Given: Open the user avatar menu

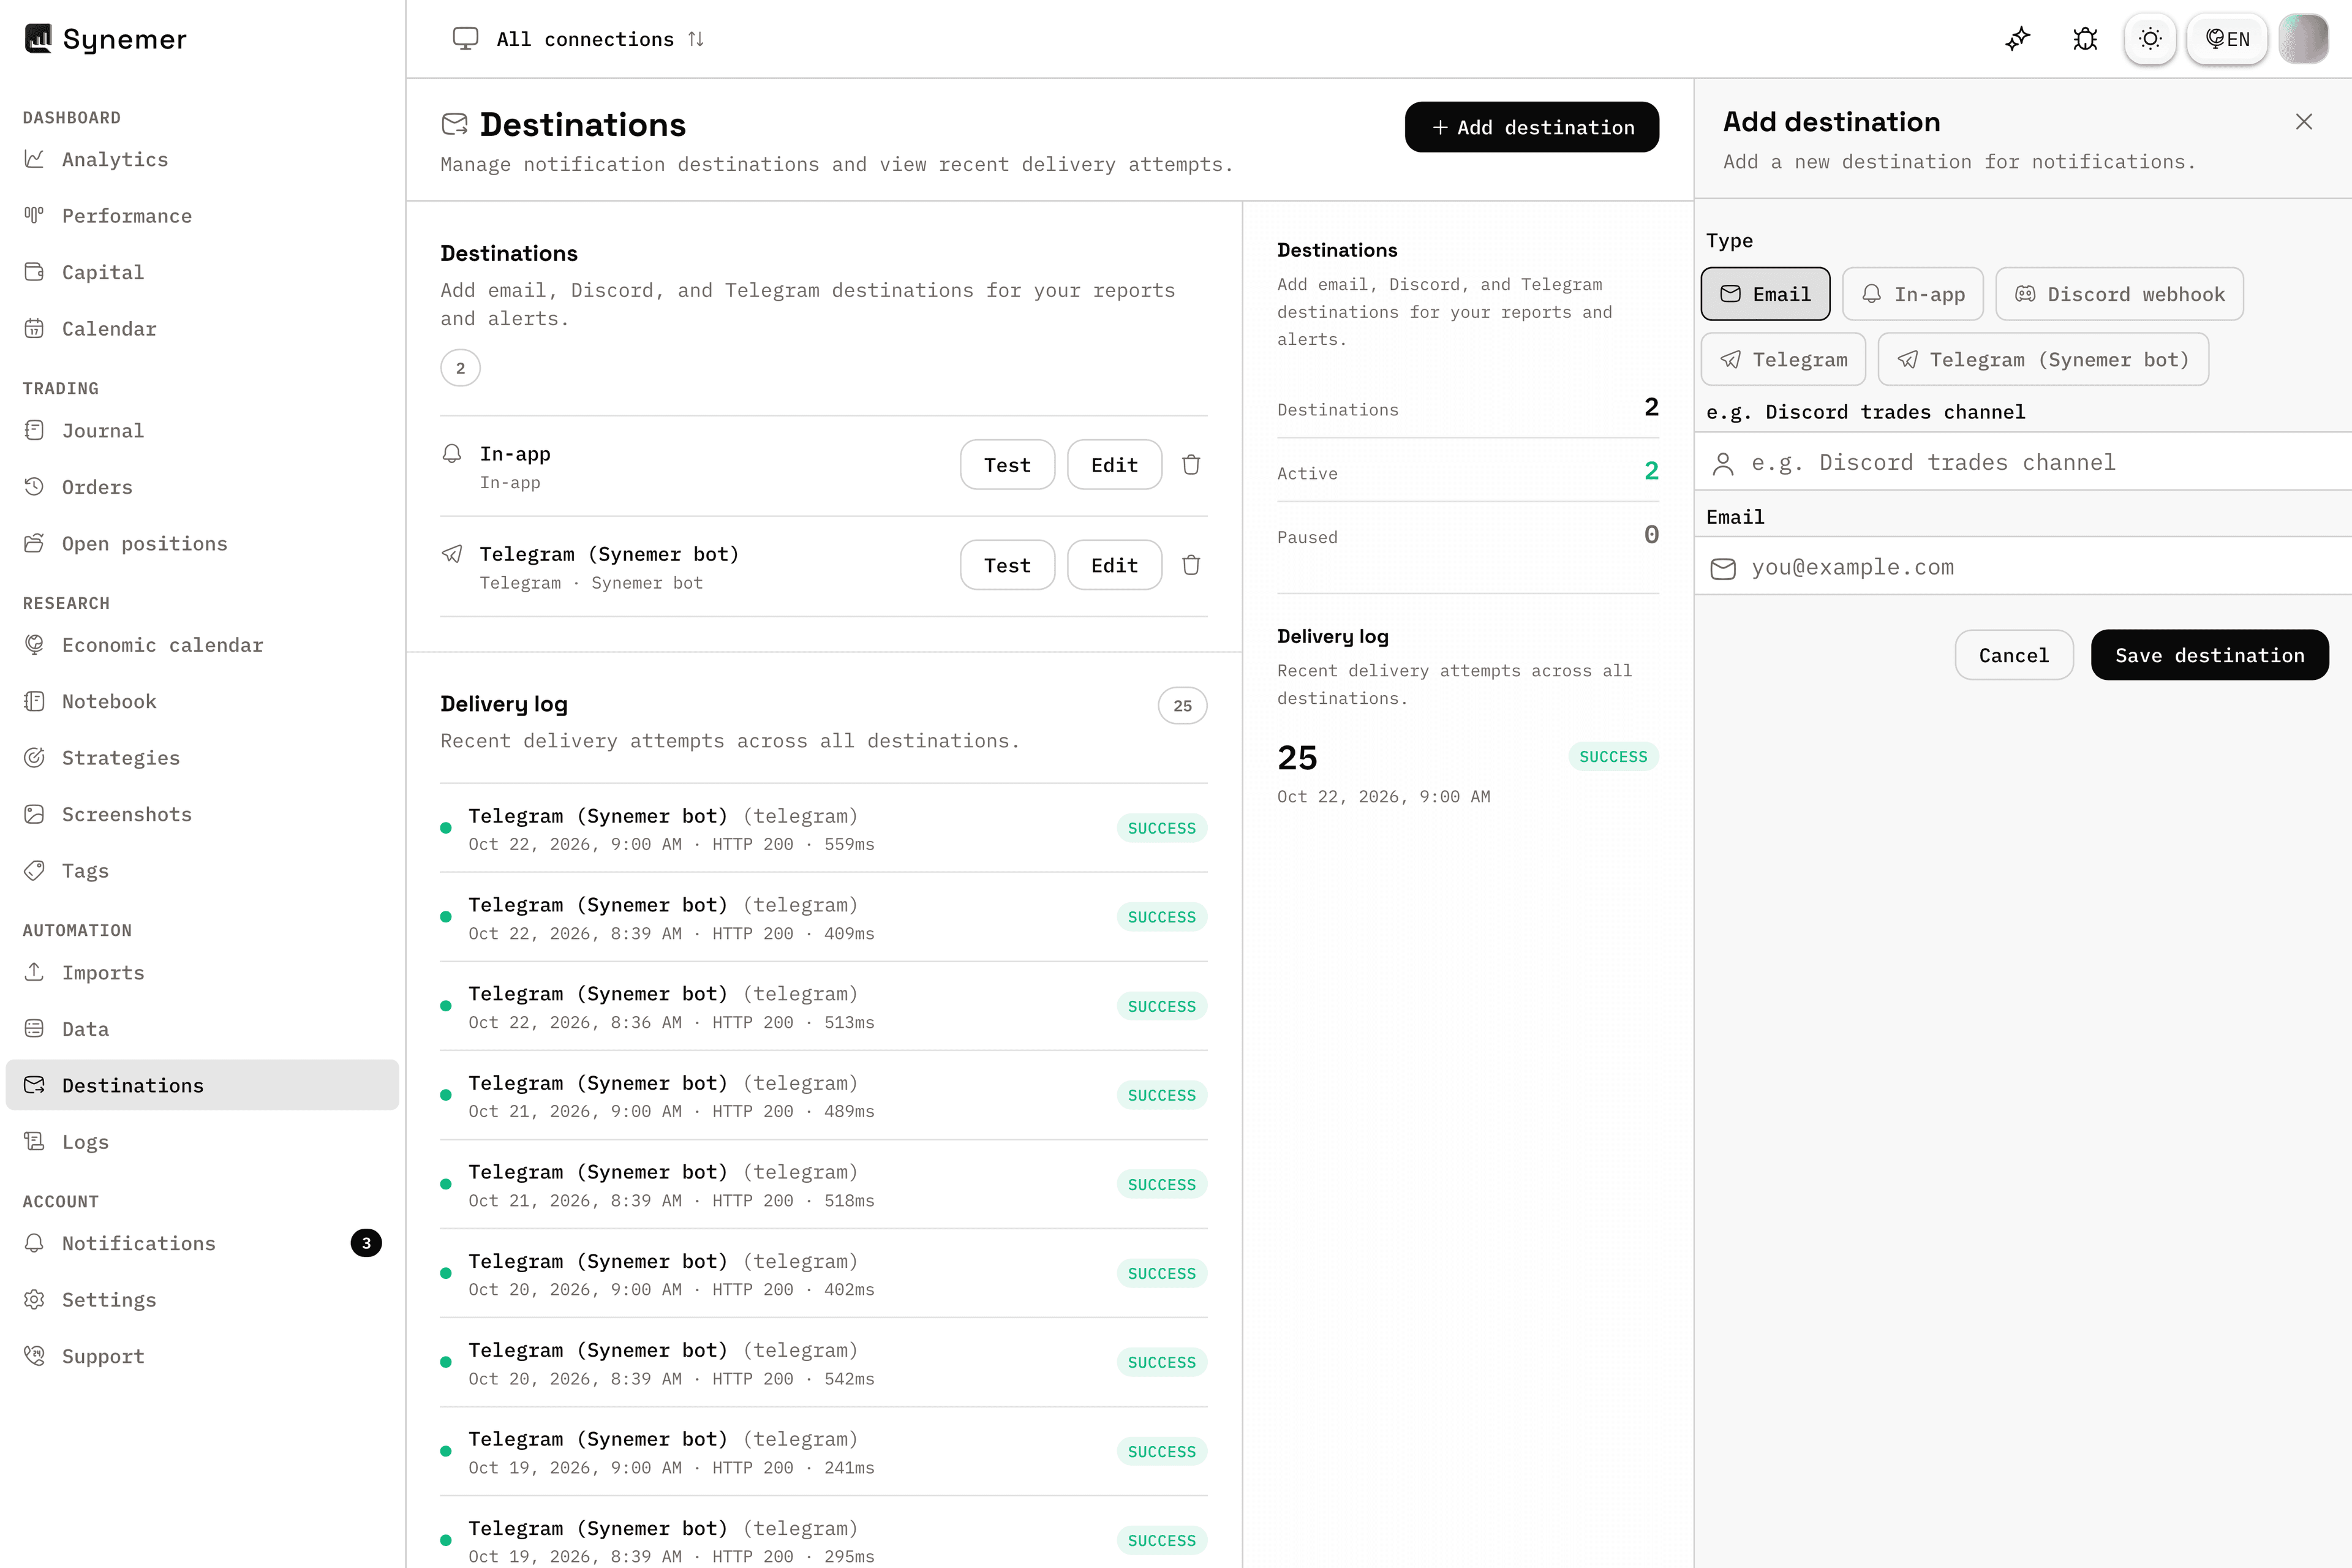Looking at the screenshot, I should point(2303,39).
